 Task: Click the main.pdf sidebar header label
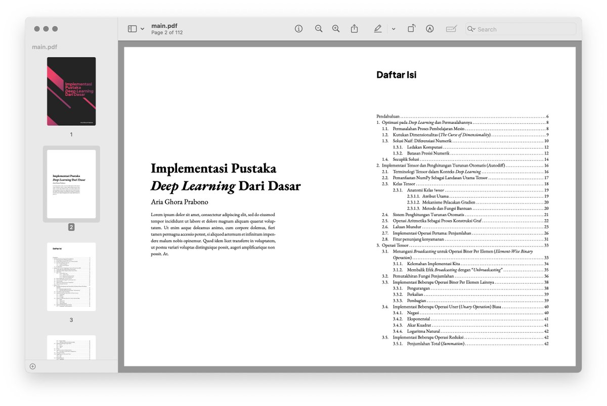tap(45, 47)
